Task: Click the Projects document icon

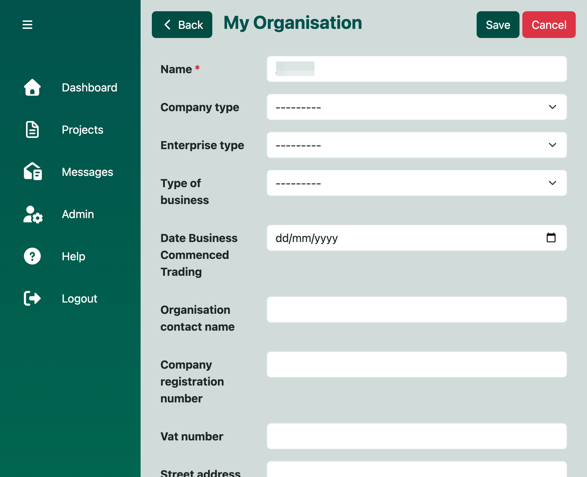Action: [32, 129]
